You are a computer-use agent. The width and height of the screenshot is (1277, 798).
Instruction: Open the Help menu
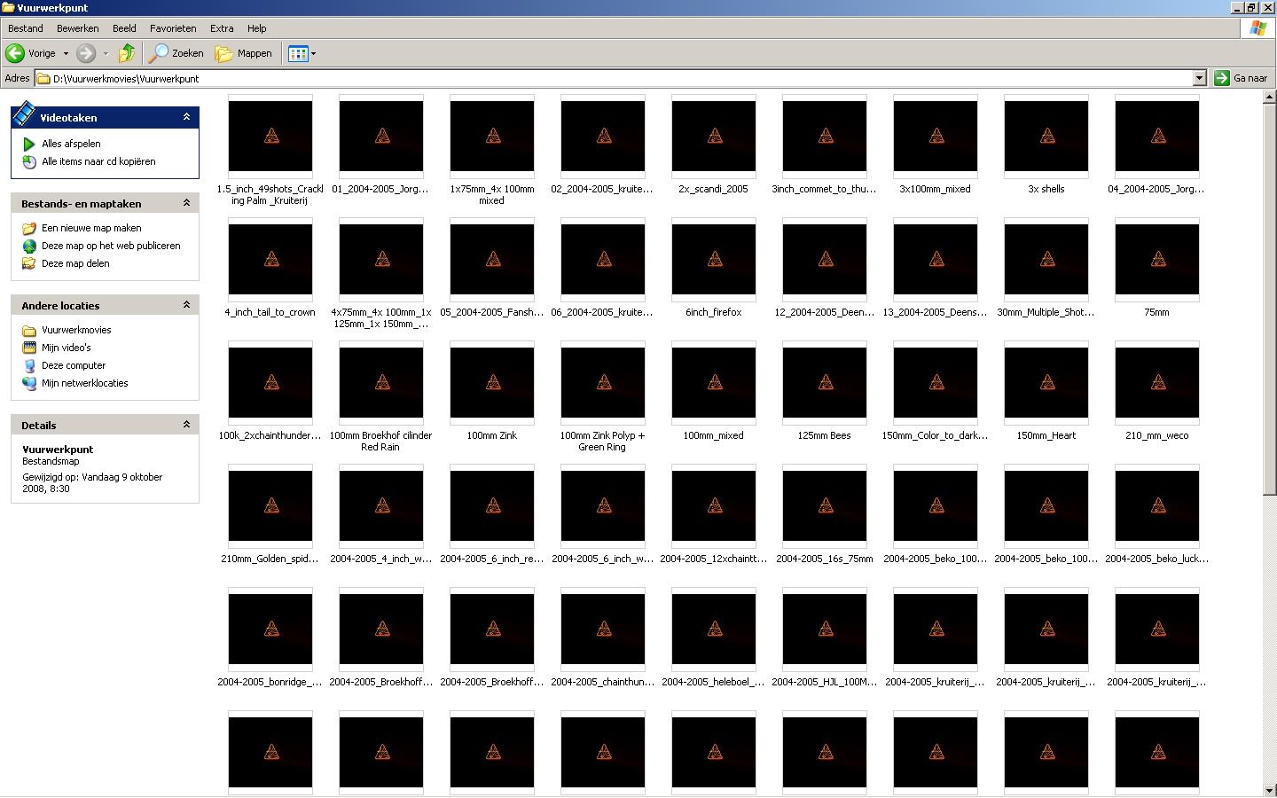point(256,28)
